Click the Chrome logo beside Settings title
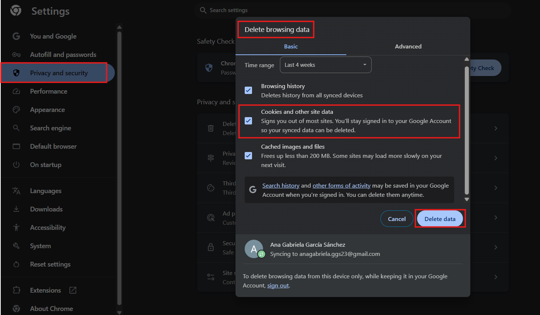This screenshot has width=540, height=315. [x=15, y=11]
